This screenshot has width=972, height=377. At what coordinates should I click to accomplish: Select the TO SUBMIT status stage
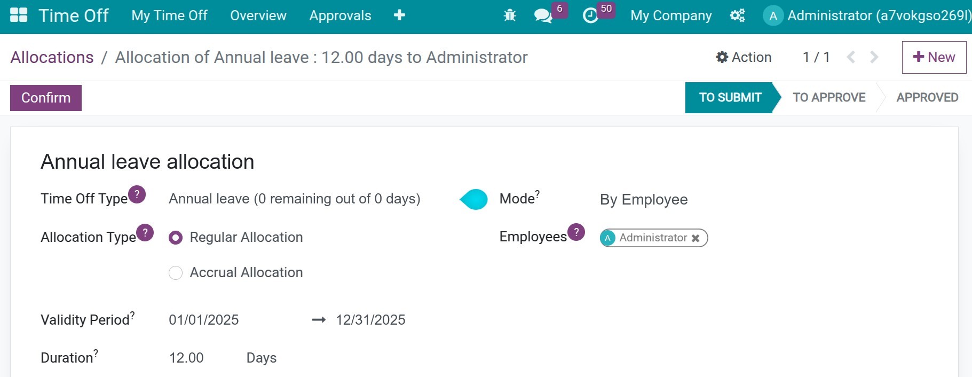(x=730, y=98)
